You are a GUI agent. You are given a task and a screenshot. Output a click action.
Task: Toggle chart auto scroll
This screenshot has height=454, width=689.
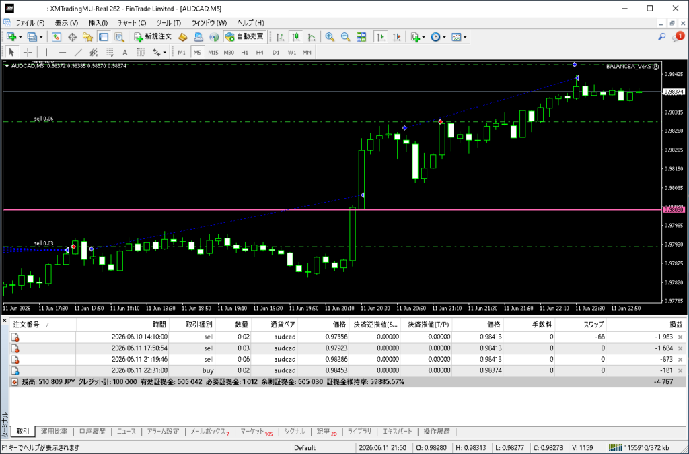(381, 37)
